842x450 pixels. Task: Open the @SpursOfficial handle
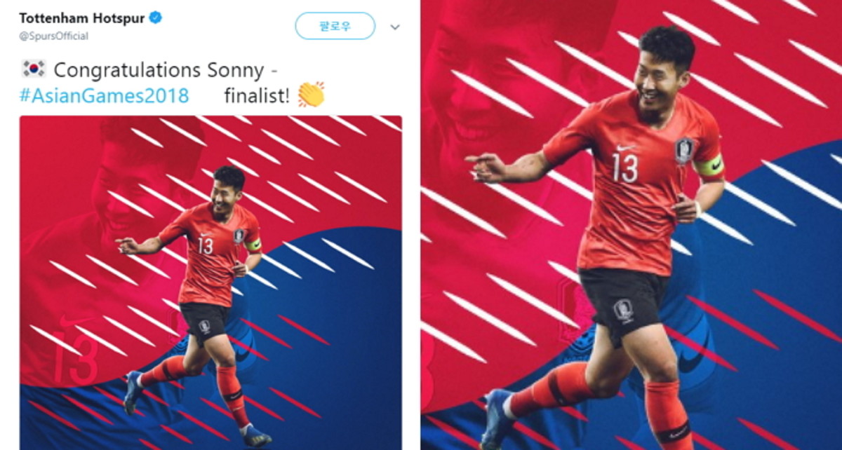tap(53, 35)
